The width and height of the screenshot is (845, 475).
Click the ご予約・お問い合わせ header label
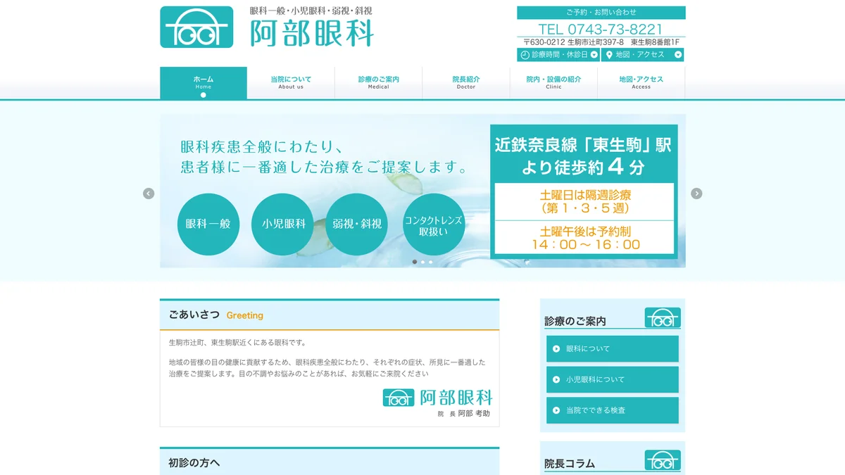coord(601,13)
